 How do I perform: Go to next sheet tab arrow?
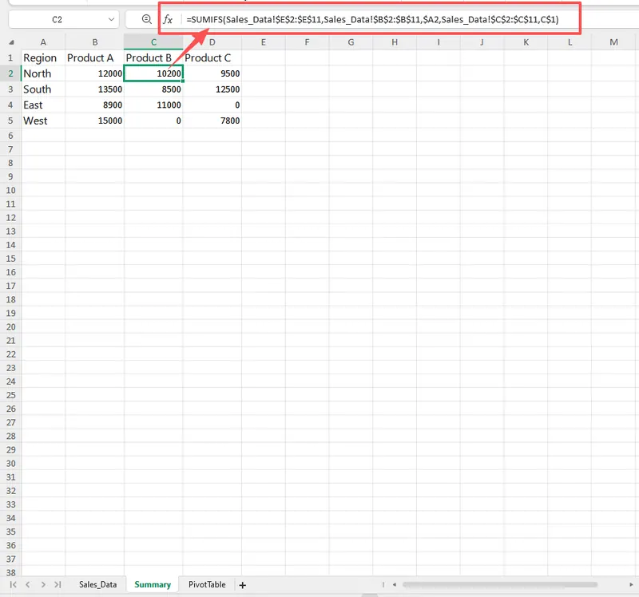[x=43, y=585]
